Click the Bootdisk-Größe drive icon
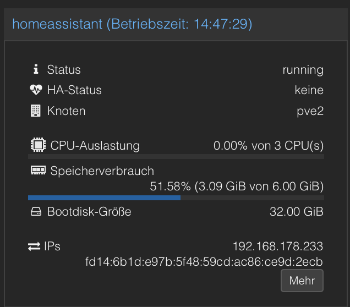Image resolution: width=350 pixels, height=307 pixels. pyautogui.click(x=36, y=211)
